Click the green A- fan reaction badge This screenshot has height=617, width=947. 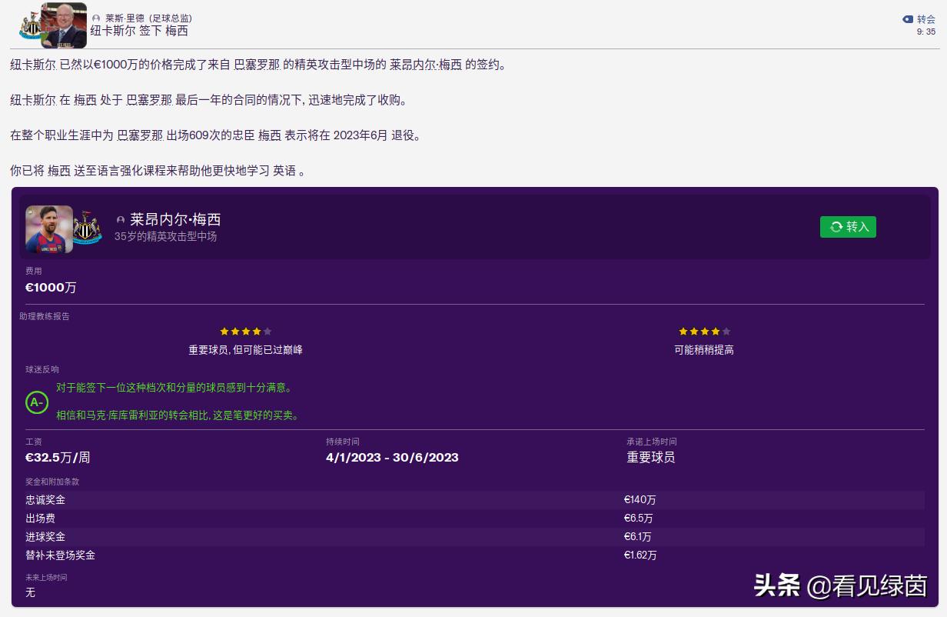coord(36,403)
